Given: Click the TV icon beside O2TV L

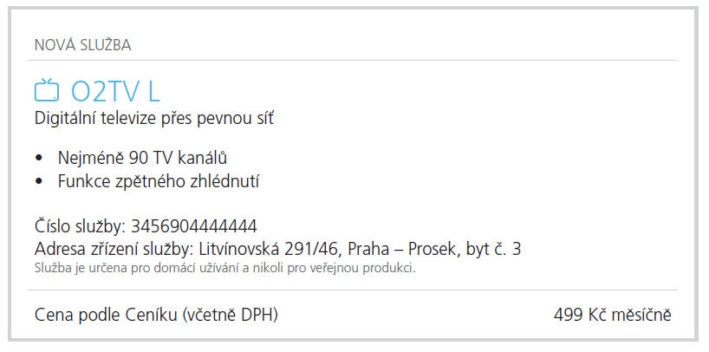Looking at the screenshot, I should tap(47, 91).
